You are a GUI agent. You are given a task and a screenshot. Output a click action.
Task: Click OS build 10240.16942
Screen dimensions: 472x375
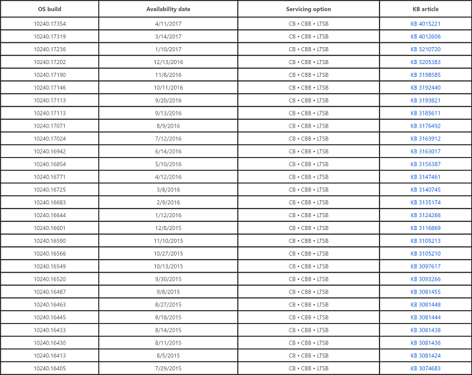50,152
